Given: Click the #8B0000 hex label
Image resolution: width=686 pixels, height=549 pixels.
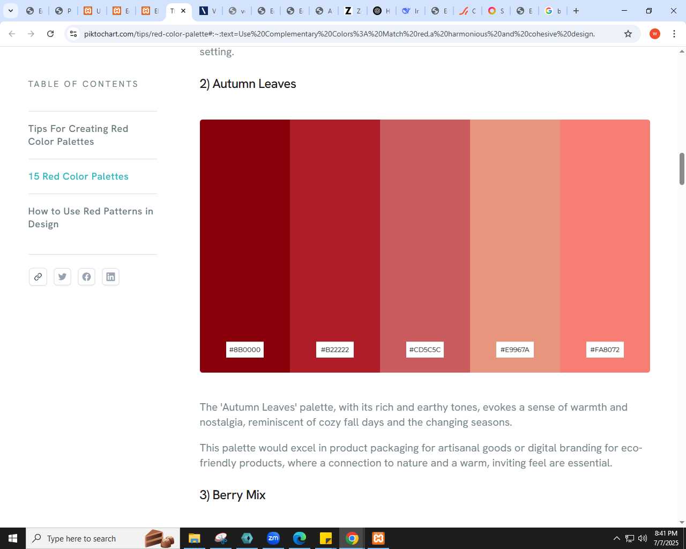Looking at the screenshot, I should (x=245, y=350).
